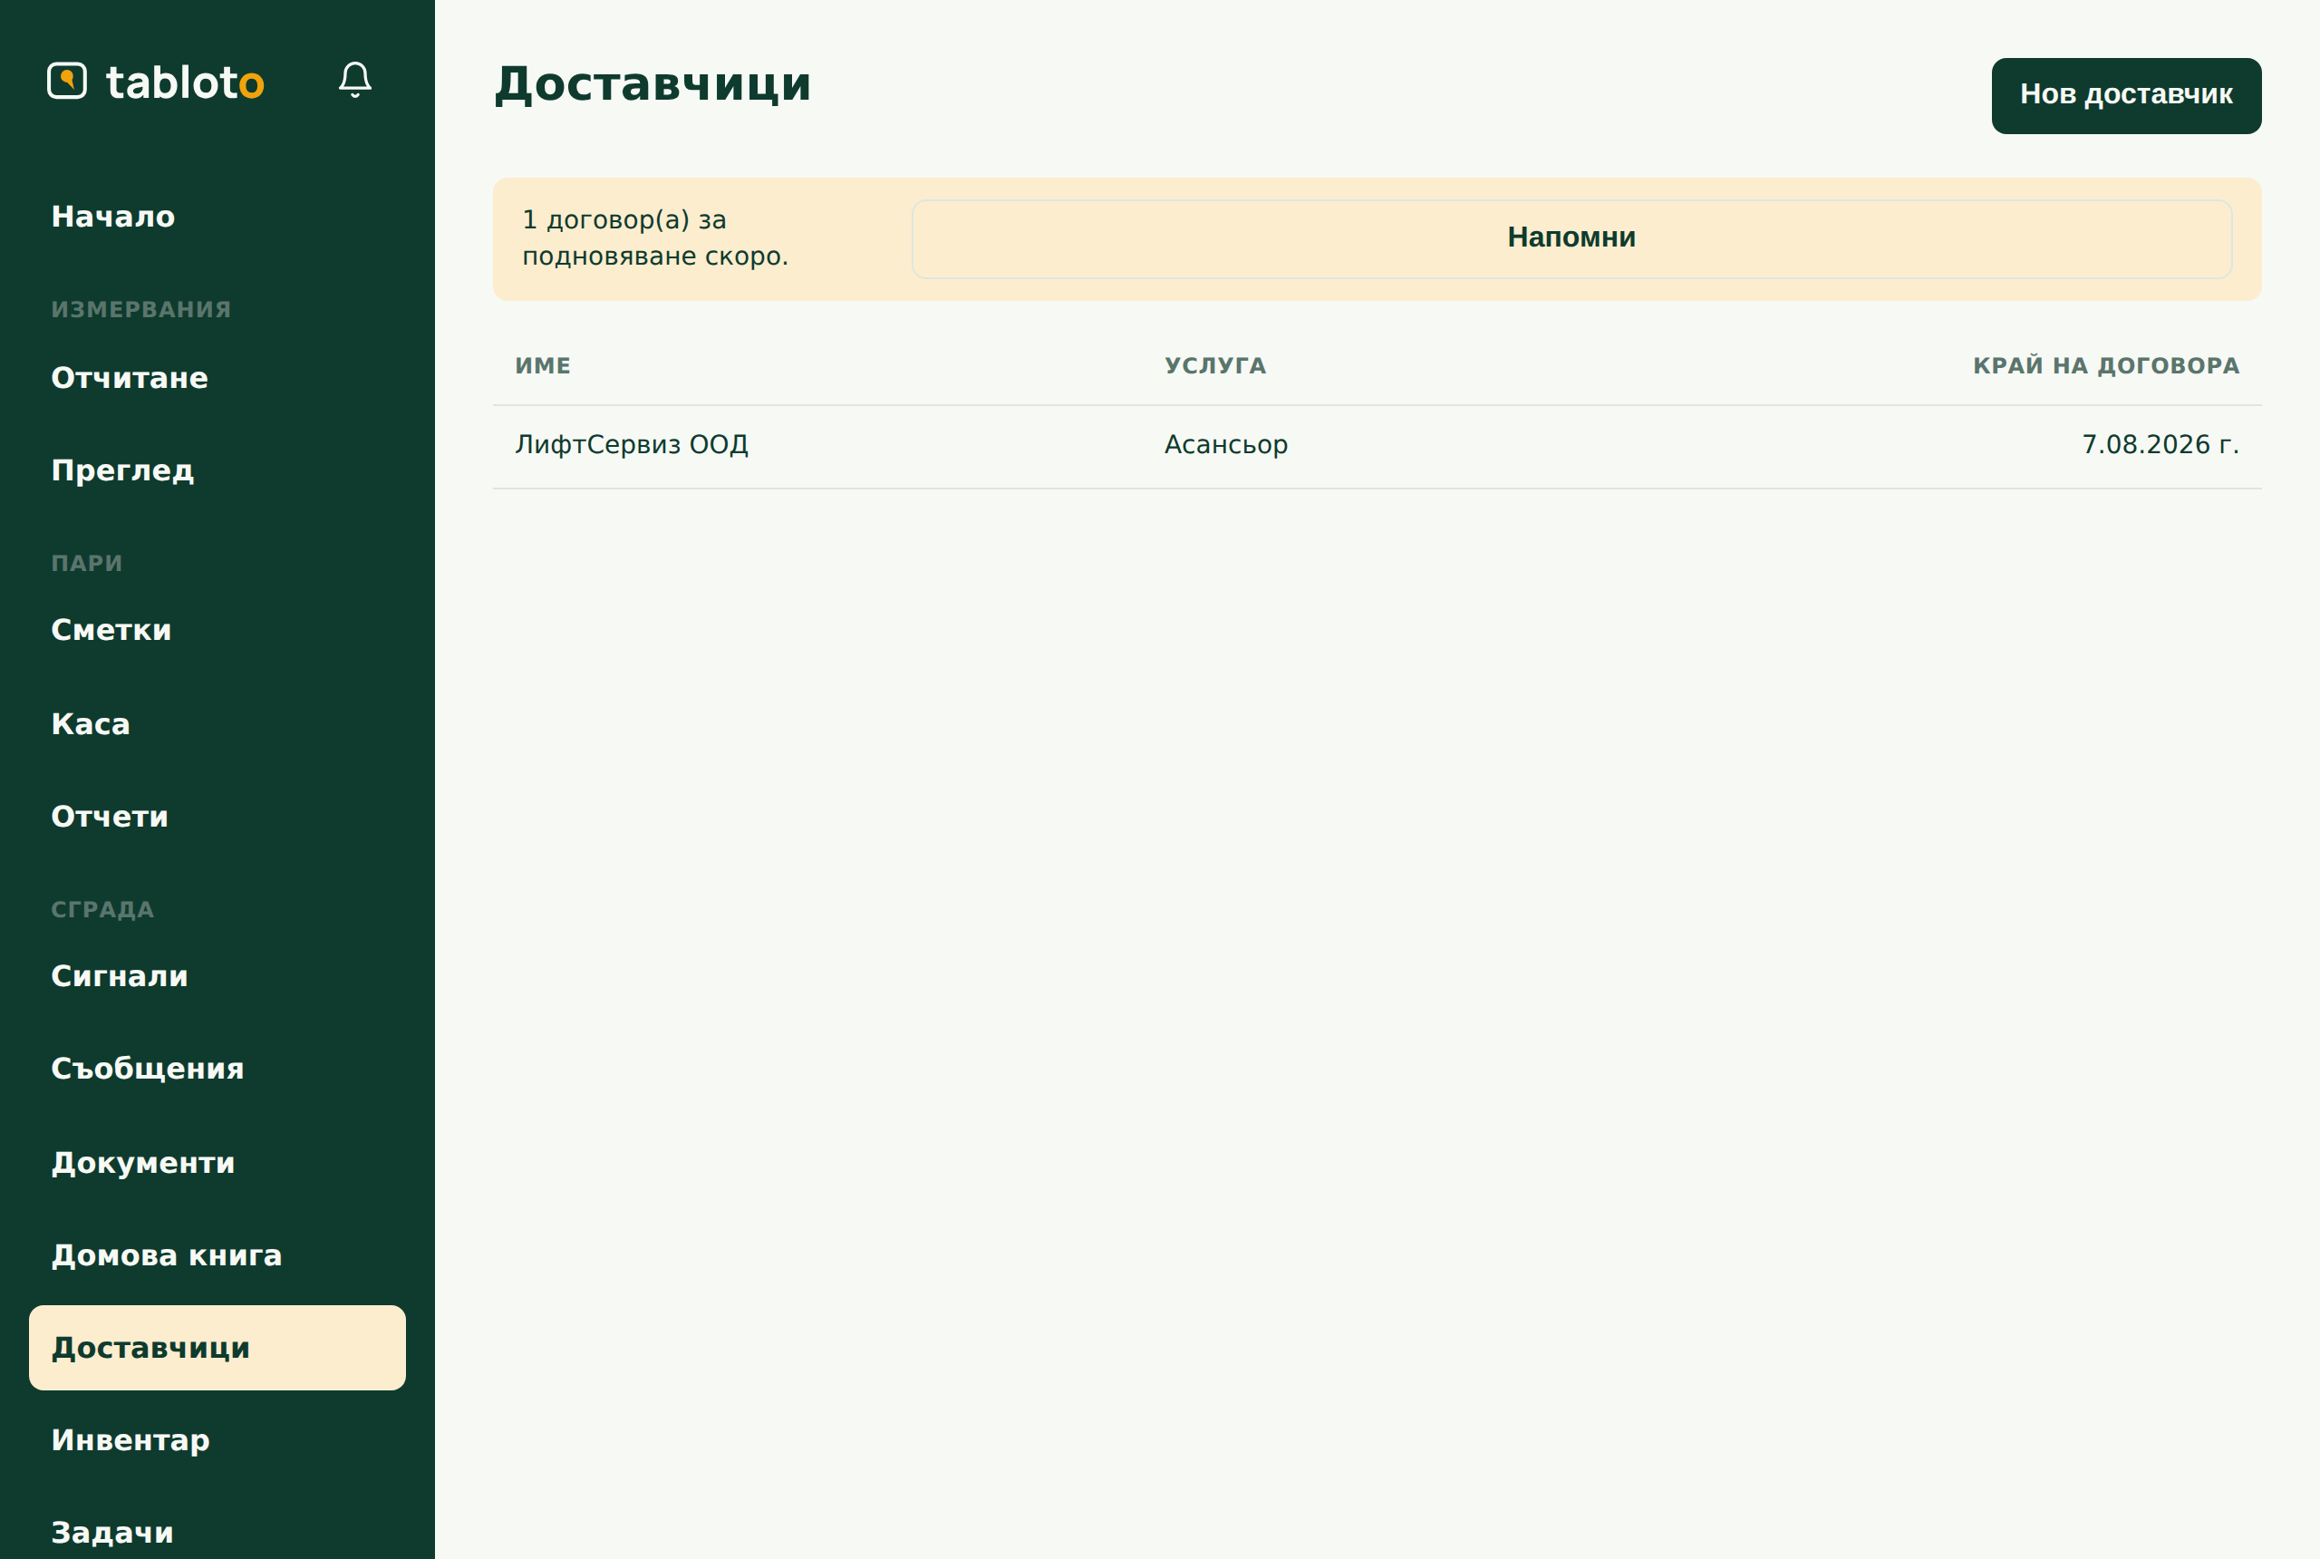This screenshot has height=1559, width=2320.
Task: Click the Асансьор service cell
Action: pos(1225,444)
